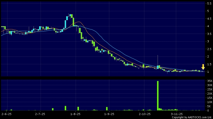Click the yellow down arrow marker
The height and width of the screenshot is (119, 213).
coord(203,67)
